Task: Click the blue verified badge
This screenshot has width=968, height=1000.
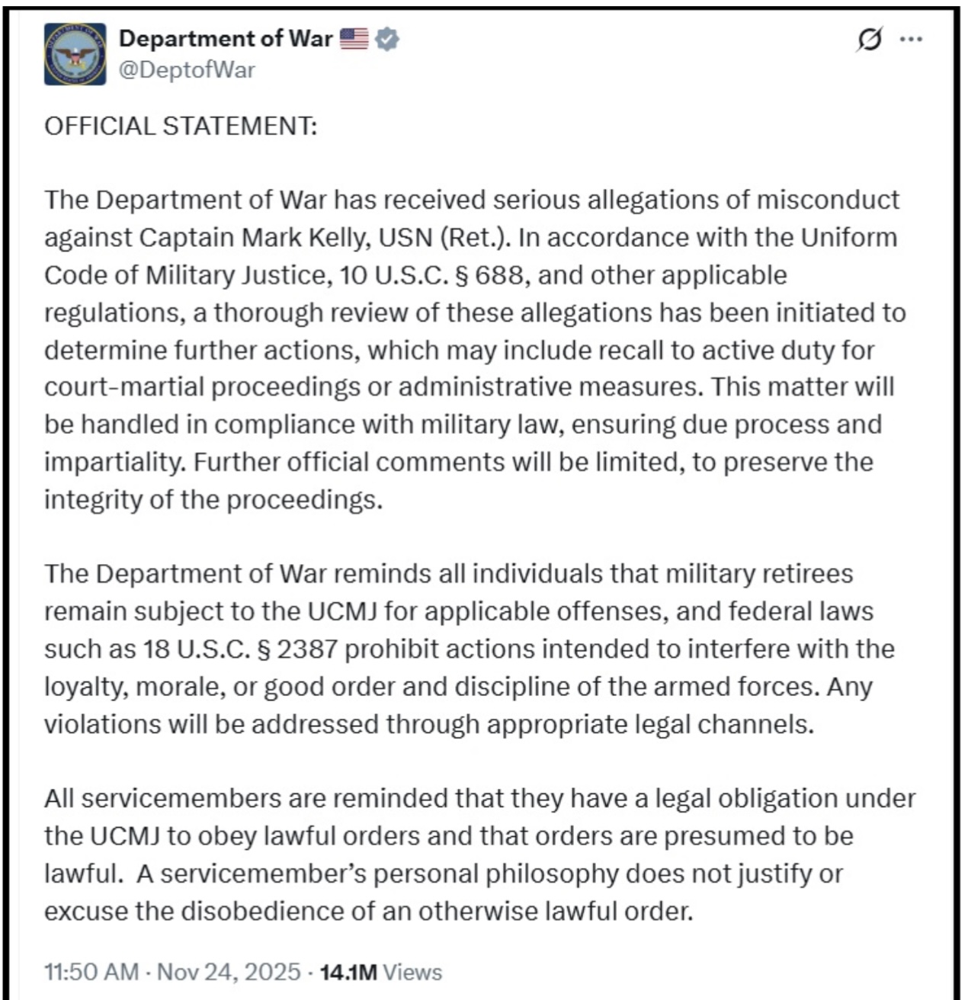Action: (388, 39)
